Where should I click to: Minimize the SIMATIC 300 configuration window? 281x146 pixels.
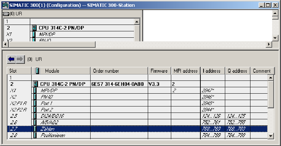click(262, 5)
